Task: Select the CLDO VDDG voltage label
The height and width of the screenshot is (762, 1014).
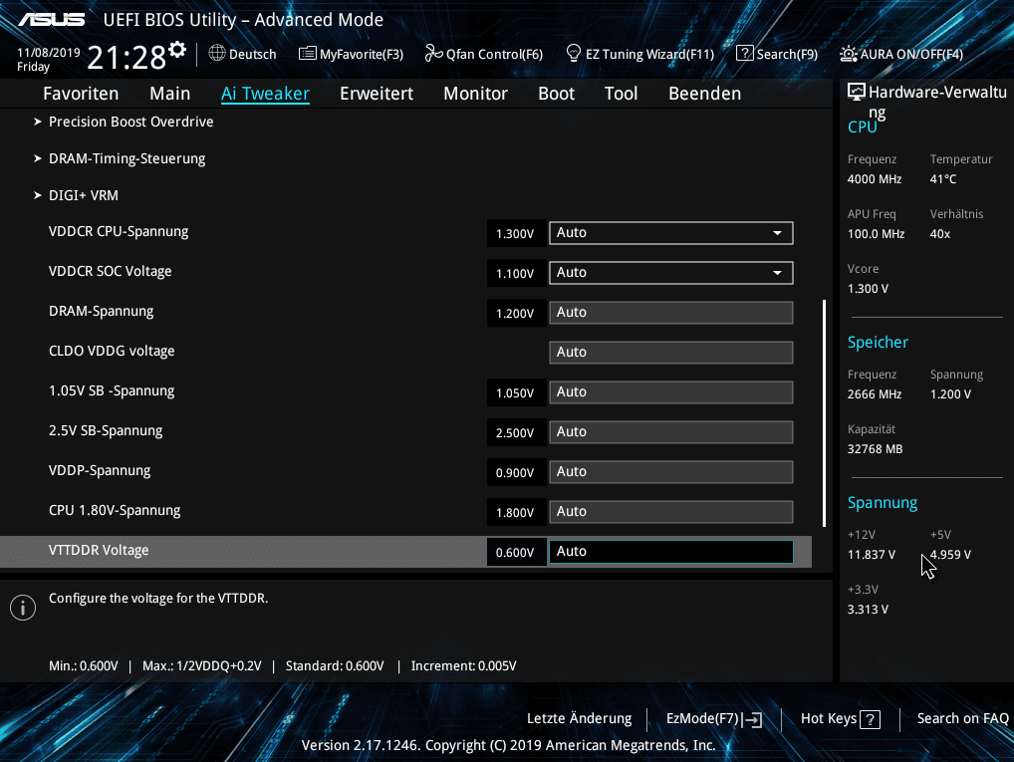Action: click(x=112, y=352)
